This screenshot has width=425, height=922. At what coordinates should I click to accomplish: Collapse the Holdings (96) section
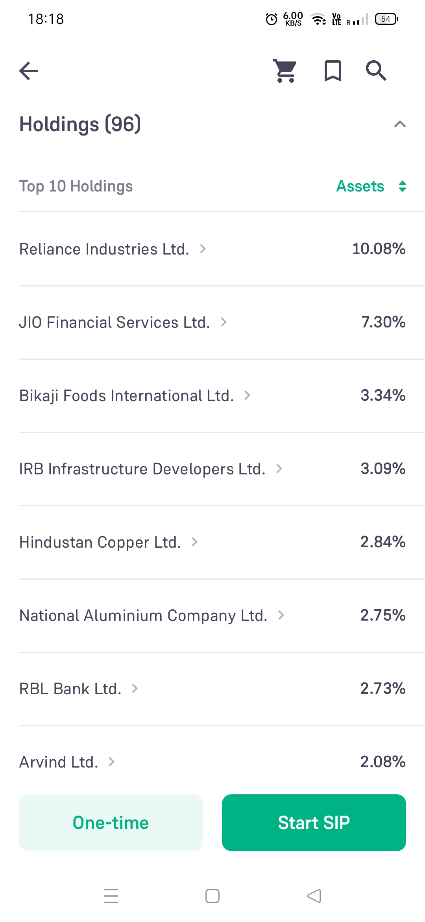click(x=400, y=125)
